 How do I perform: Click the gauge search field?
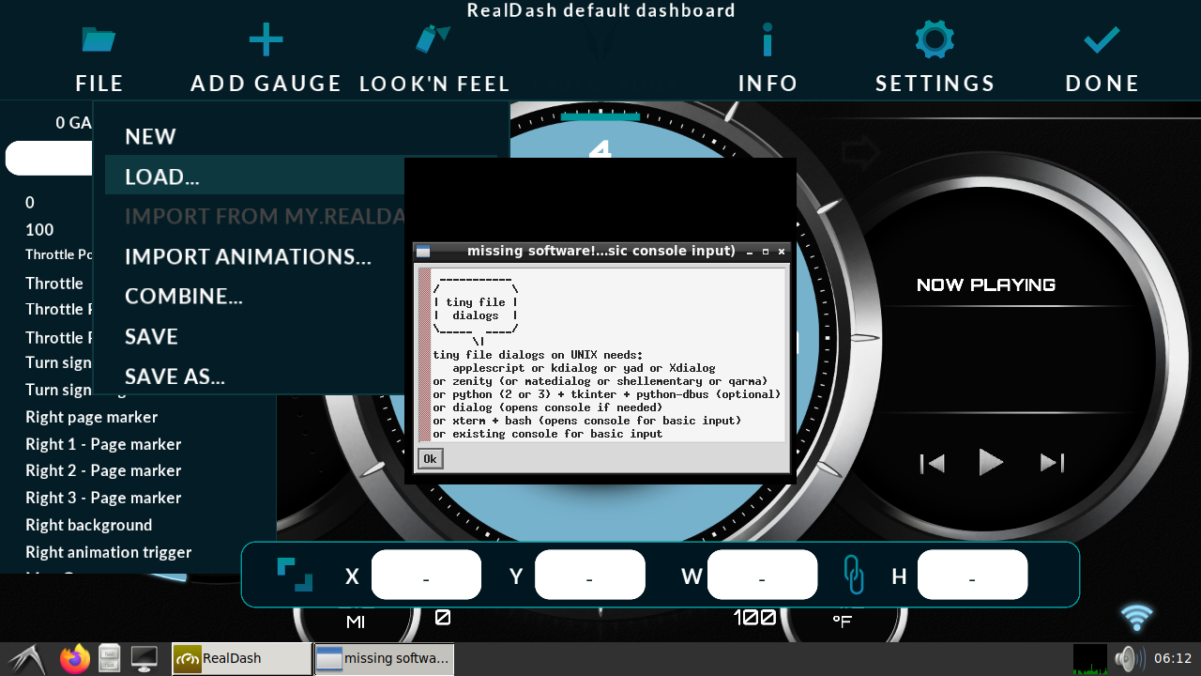pyautogui.click(x=51, y=158)
